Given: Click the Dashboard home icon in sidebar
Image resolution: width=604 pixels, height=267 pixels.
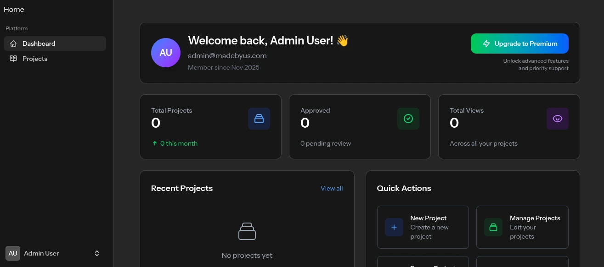Looking at the screenshot, I should pyautogui.click(x=13, y=44).
